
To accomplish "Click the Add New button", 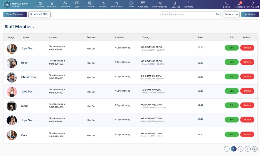I will tap(250, 14).
